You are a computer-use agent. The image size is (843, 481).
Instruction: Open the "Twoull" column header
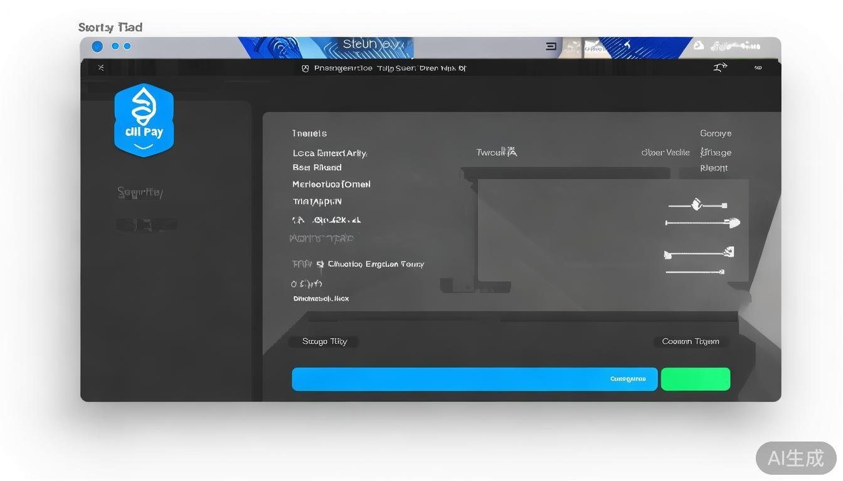click(496, 152)
